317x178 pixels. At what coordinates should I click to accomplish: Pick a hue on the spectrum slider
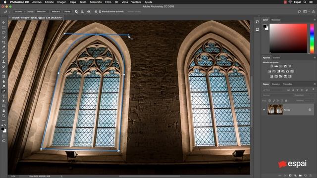(312, 39)
